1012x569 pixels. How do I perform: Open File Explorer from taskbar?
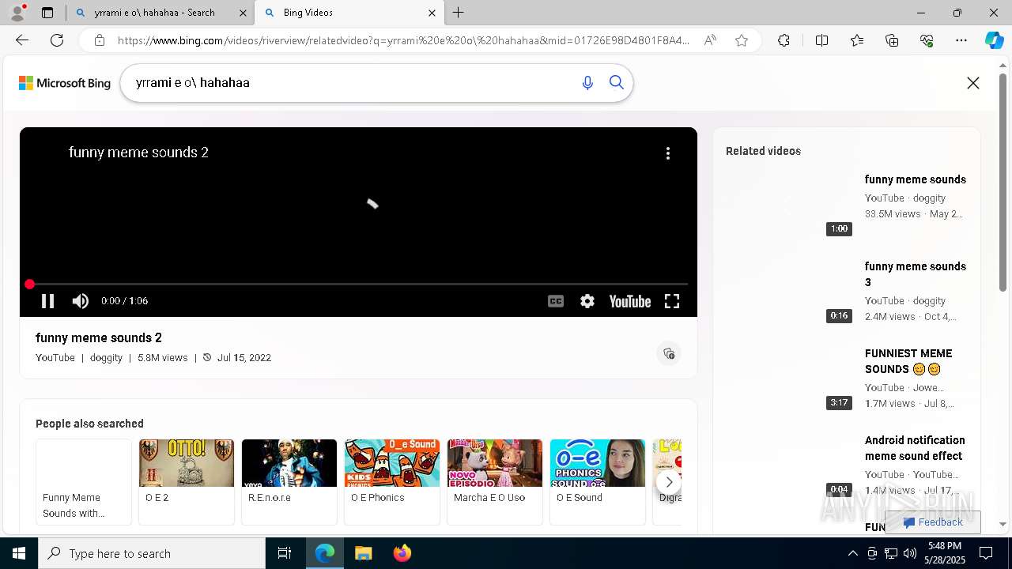363,553
